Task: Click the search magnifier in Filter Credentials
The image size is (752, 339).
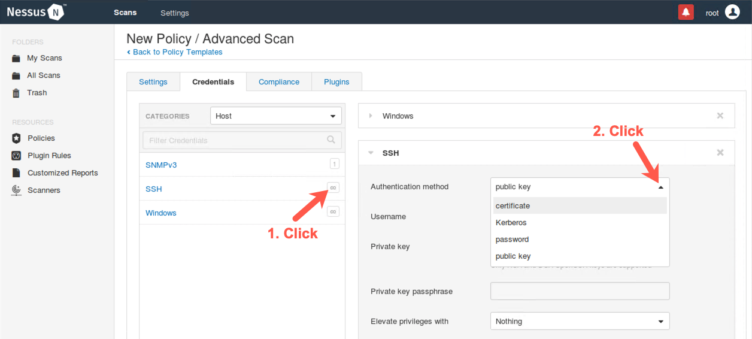Action: point(331,140)
